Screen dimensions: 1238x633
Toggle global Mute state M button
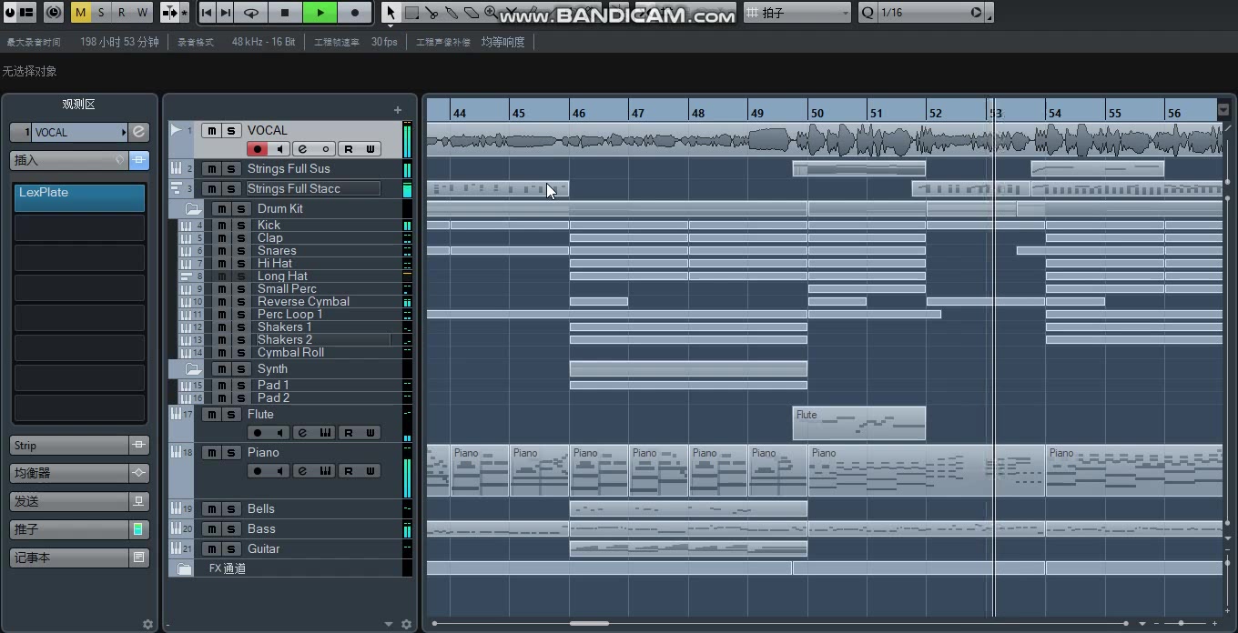pos(81,13)
